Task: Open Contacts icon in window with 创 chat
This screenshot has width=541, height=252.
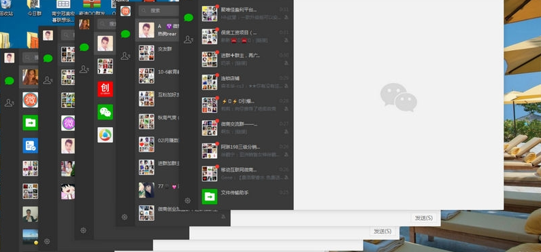Action: (x=84, y=69)
